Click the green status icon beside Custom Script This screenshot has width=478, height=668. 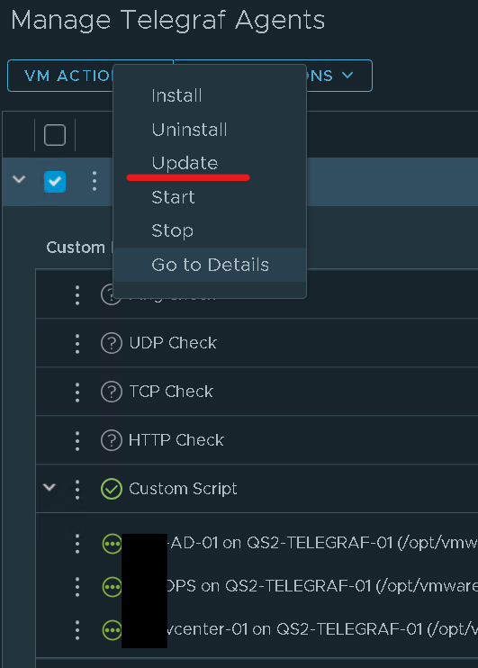(112, 489)
